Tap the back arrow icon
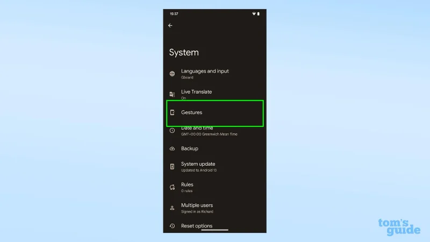The height and width of the screenshot is (242, 430). click(x=170, y=25)
